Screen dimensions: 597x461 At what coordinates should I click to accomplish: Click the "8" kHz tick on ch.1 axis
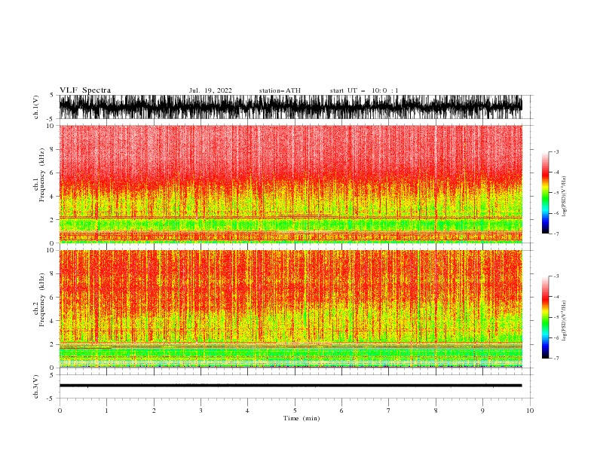(52, 149)
